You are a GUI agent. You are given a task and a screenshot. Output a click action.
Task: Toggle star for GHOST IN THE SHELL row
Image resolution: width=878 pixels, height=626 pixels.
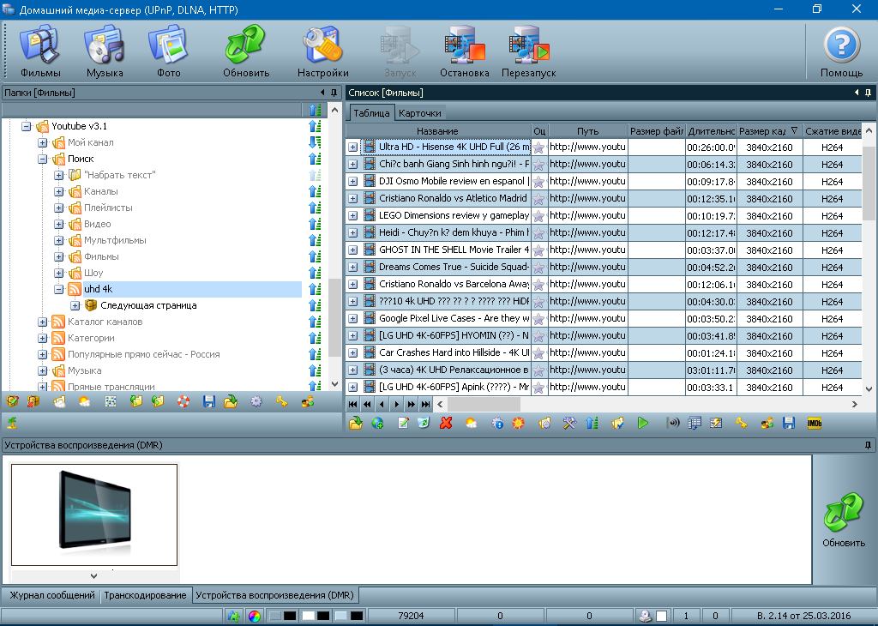(x=538, y=250)
